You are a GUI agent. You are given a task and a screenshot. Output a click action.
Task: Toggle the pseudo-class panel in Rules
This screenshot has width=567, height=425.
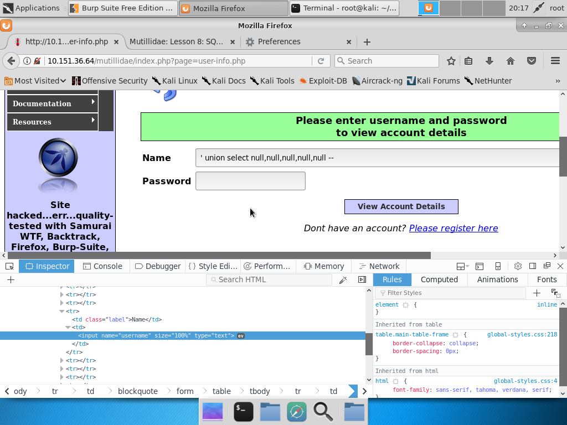point(555,293)
